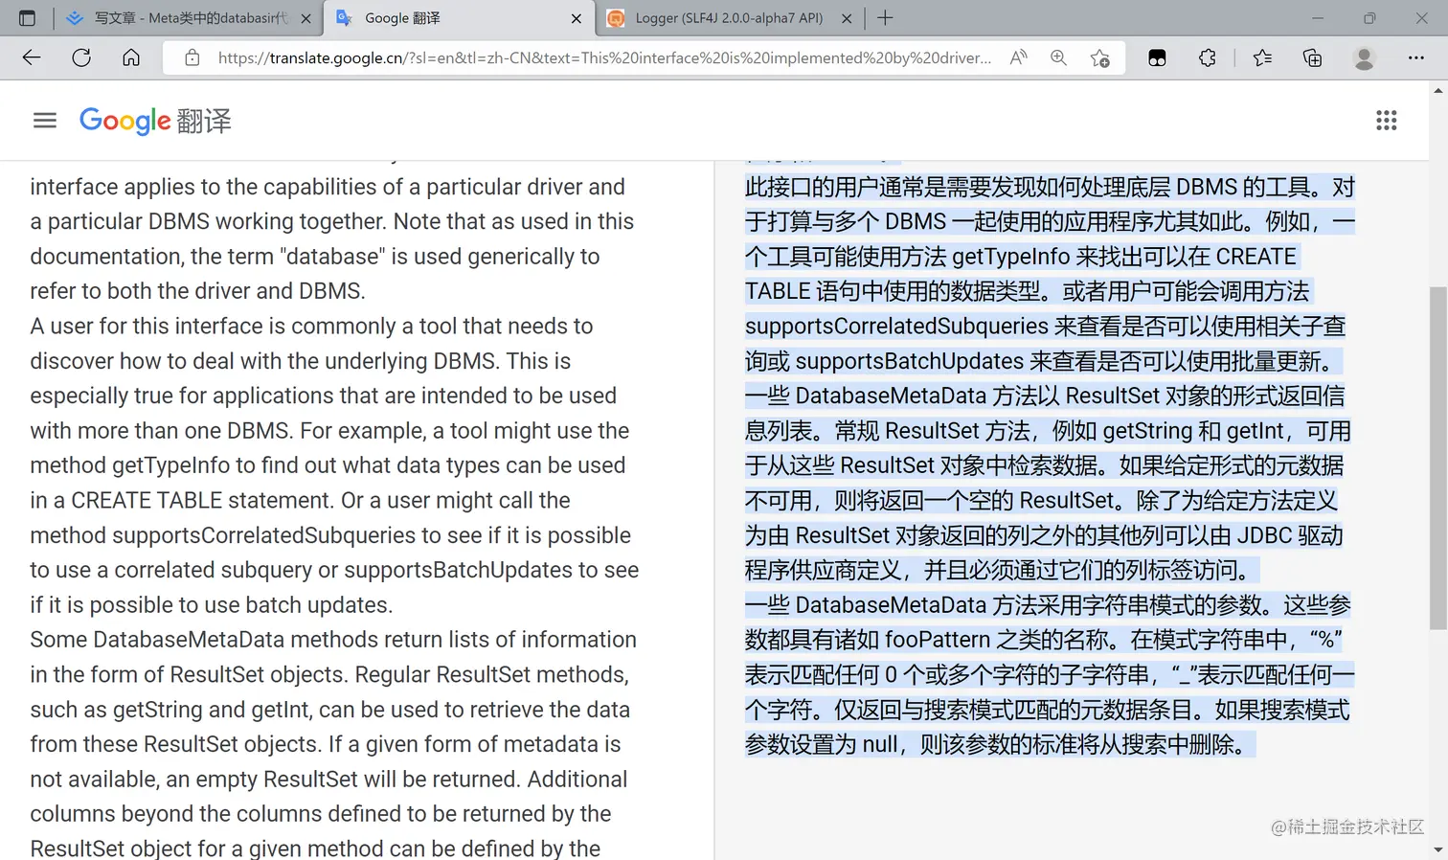
Task: Click the translated line starting 此接口的用户
Action: (x=1050, y=187)
